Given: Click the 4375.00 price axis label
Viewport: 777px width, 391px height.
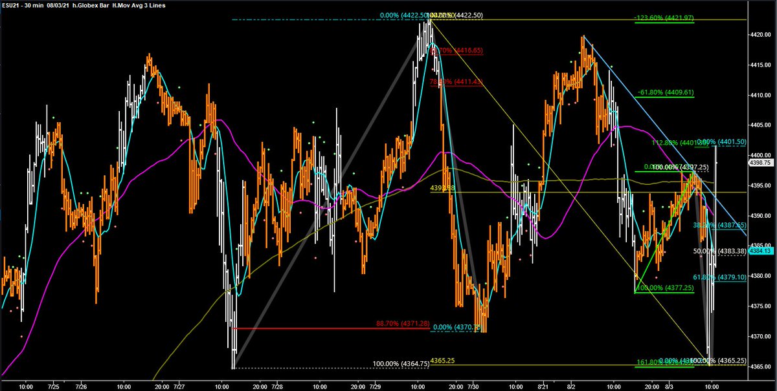Looking at the screenshot, I should pos(761,306).
